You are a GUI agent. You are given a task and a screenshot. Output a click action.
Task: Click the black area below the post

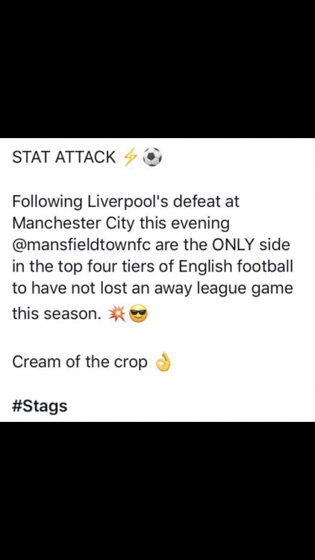(157, 491)
